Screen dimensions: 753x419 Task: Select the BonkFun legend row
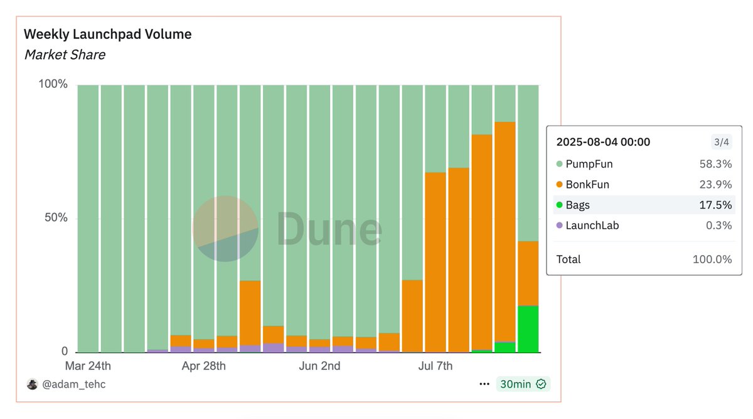[x=644, y=185]
